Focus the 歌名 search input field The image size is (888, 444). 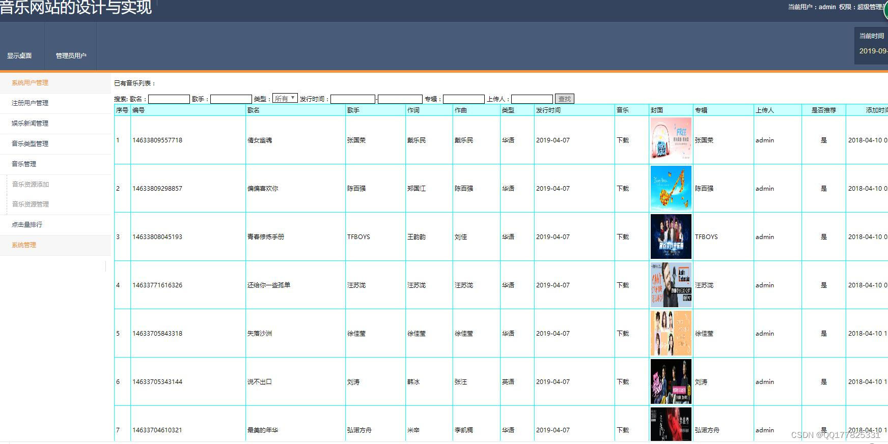[x=169, y=99]
